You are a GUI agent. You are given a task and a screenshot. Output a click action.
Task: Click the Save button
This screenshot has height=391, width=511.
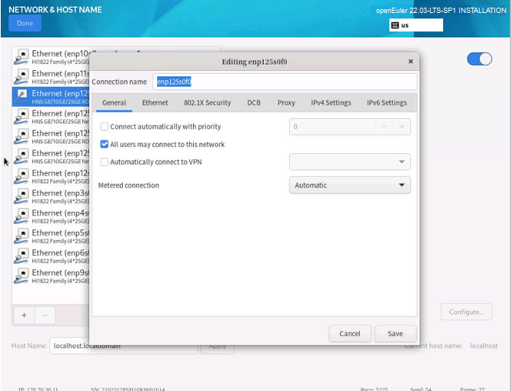pyautogui.click(x=395, y=334)
